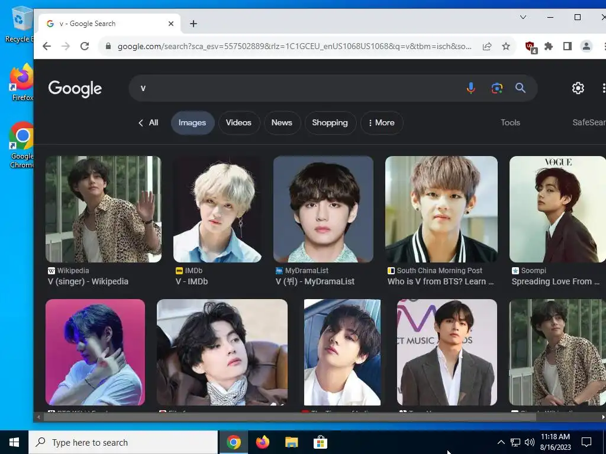
Task: Go back with the browser back arrow
Action: [47, 46]
